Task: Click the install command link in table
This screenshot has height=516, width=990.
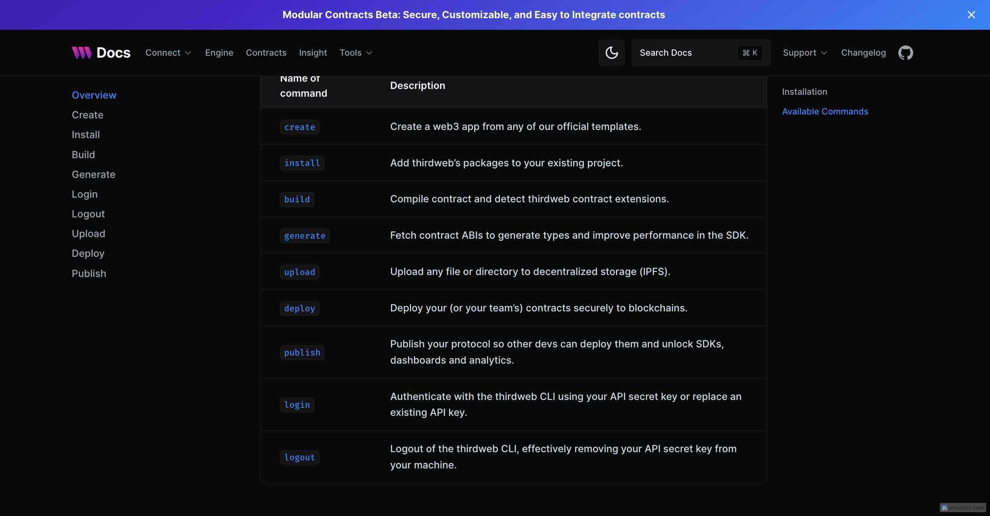Action: [x=302, y=163]
